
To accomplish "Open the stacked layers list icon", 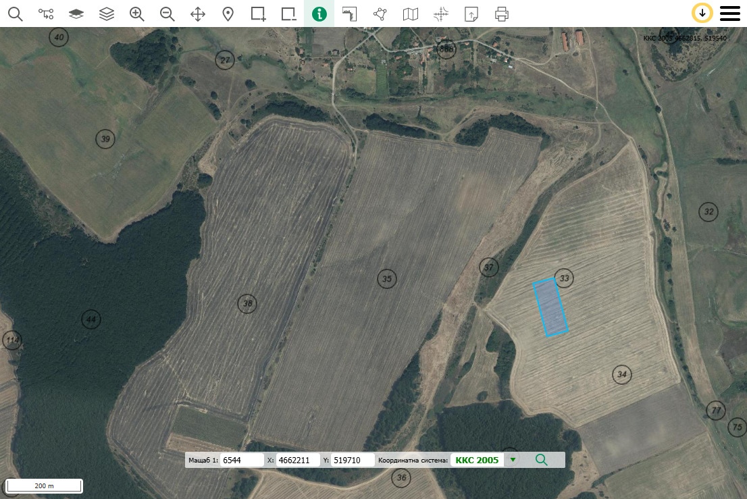I will [x=107, y=14].
